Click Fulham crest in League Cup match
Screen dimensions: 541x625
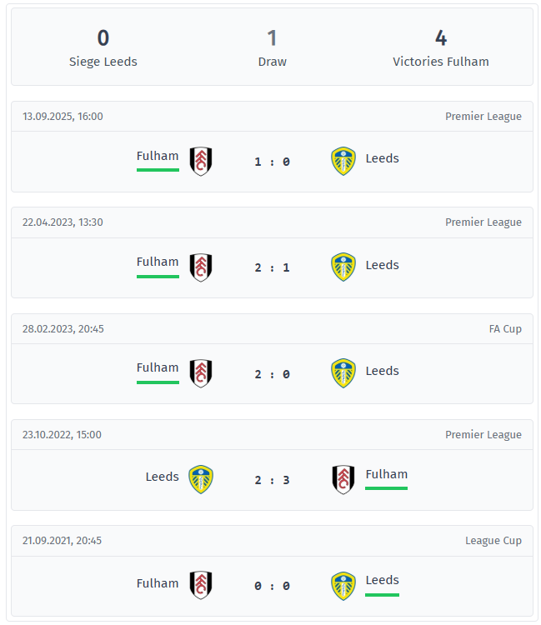(201, 585)
